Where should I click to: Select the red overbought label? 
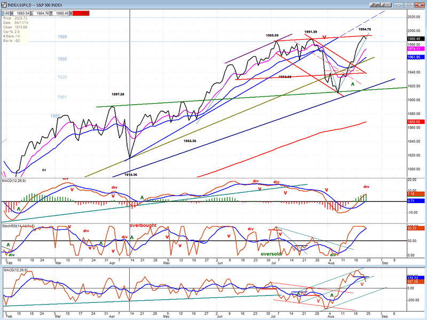click(x=143, y=225)
